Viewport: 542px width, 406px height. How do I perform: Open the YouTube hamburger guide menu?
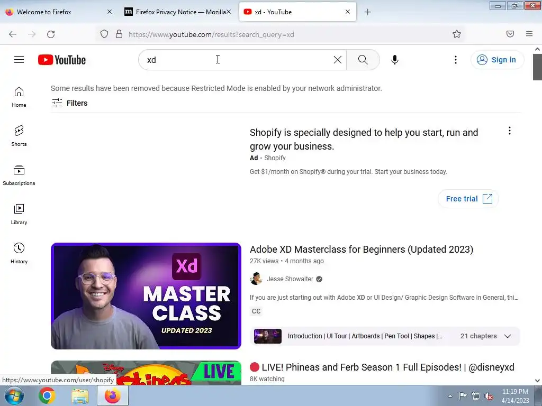click(19, 60)
